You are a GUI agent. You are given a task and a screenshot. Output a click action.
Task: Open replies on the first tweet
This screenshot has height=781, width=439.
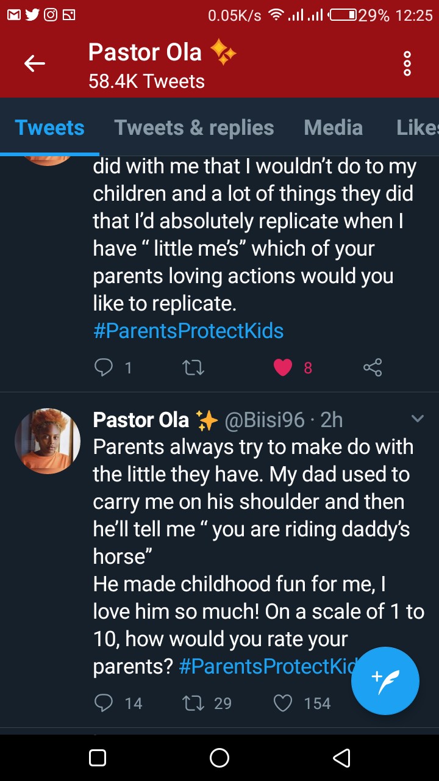coord(104,367)
